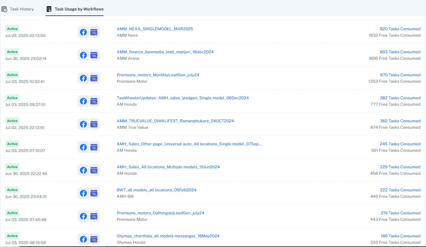Open Premsons_motors_MonthlyLeadGen_july24 workflow
The height and width of the screenshot is (247, 426).
click(x=158, y=75)
